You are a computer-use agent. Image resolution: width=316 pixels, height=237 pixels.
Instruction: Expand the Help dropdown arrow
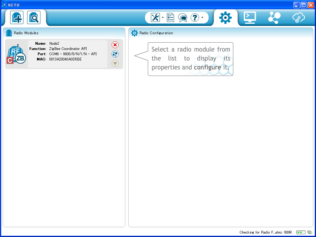[202, 18]
